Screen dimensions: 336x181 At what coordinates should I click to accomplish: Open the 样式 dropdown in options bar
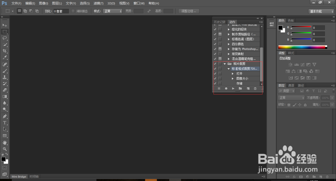(x=113, y=11)
